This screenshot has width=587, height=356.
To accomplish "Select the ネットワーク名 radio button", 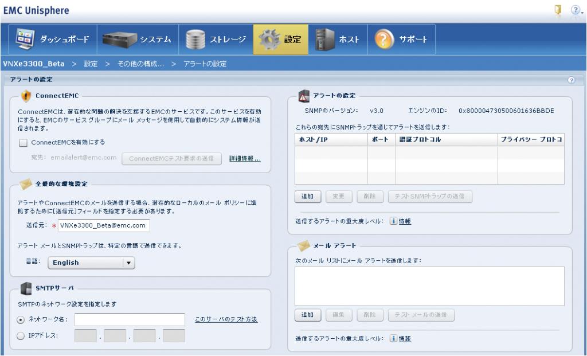I will (x=21, y=320).
